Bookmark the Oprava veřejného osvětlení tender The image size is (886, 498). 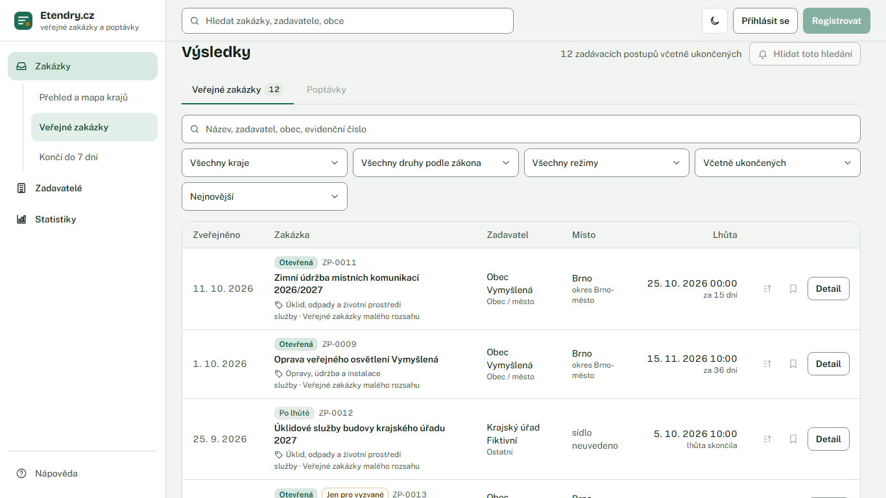(793, 364)
